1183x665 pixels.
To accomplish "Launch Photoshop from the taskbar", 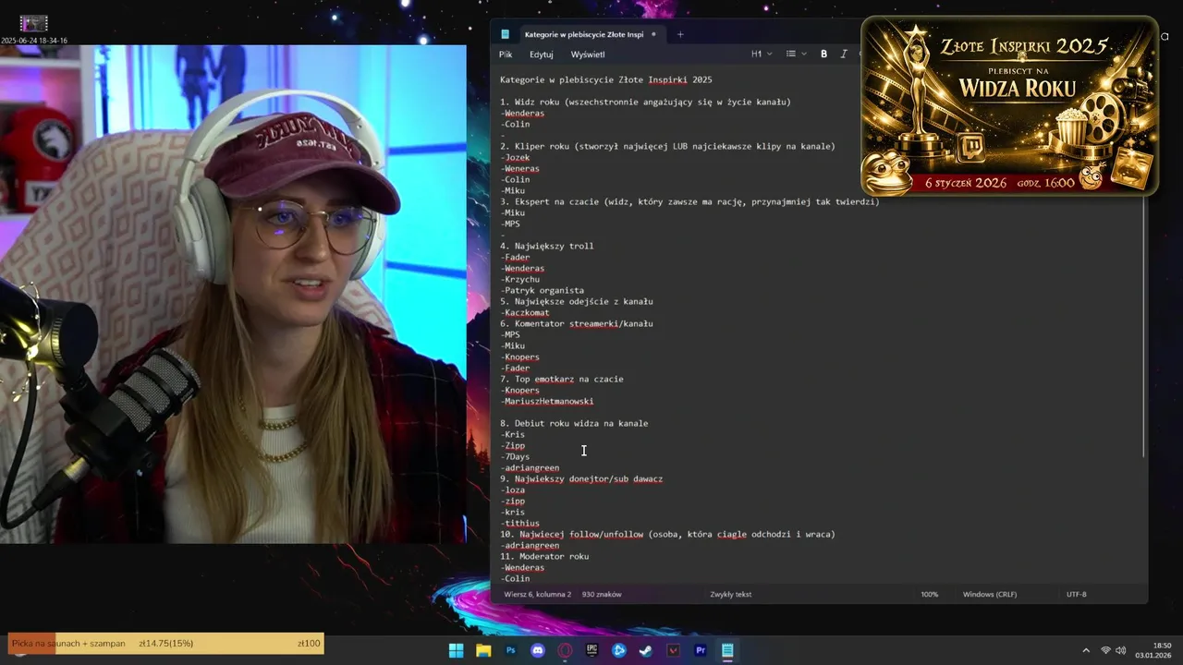I will [x=510, y=650].
